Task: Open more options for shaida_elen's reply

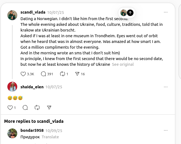Action: point(166,87)
